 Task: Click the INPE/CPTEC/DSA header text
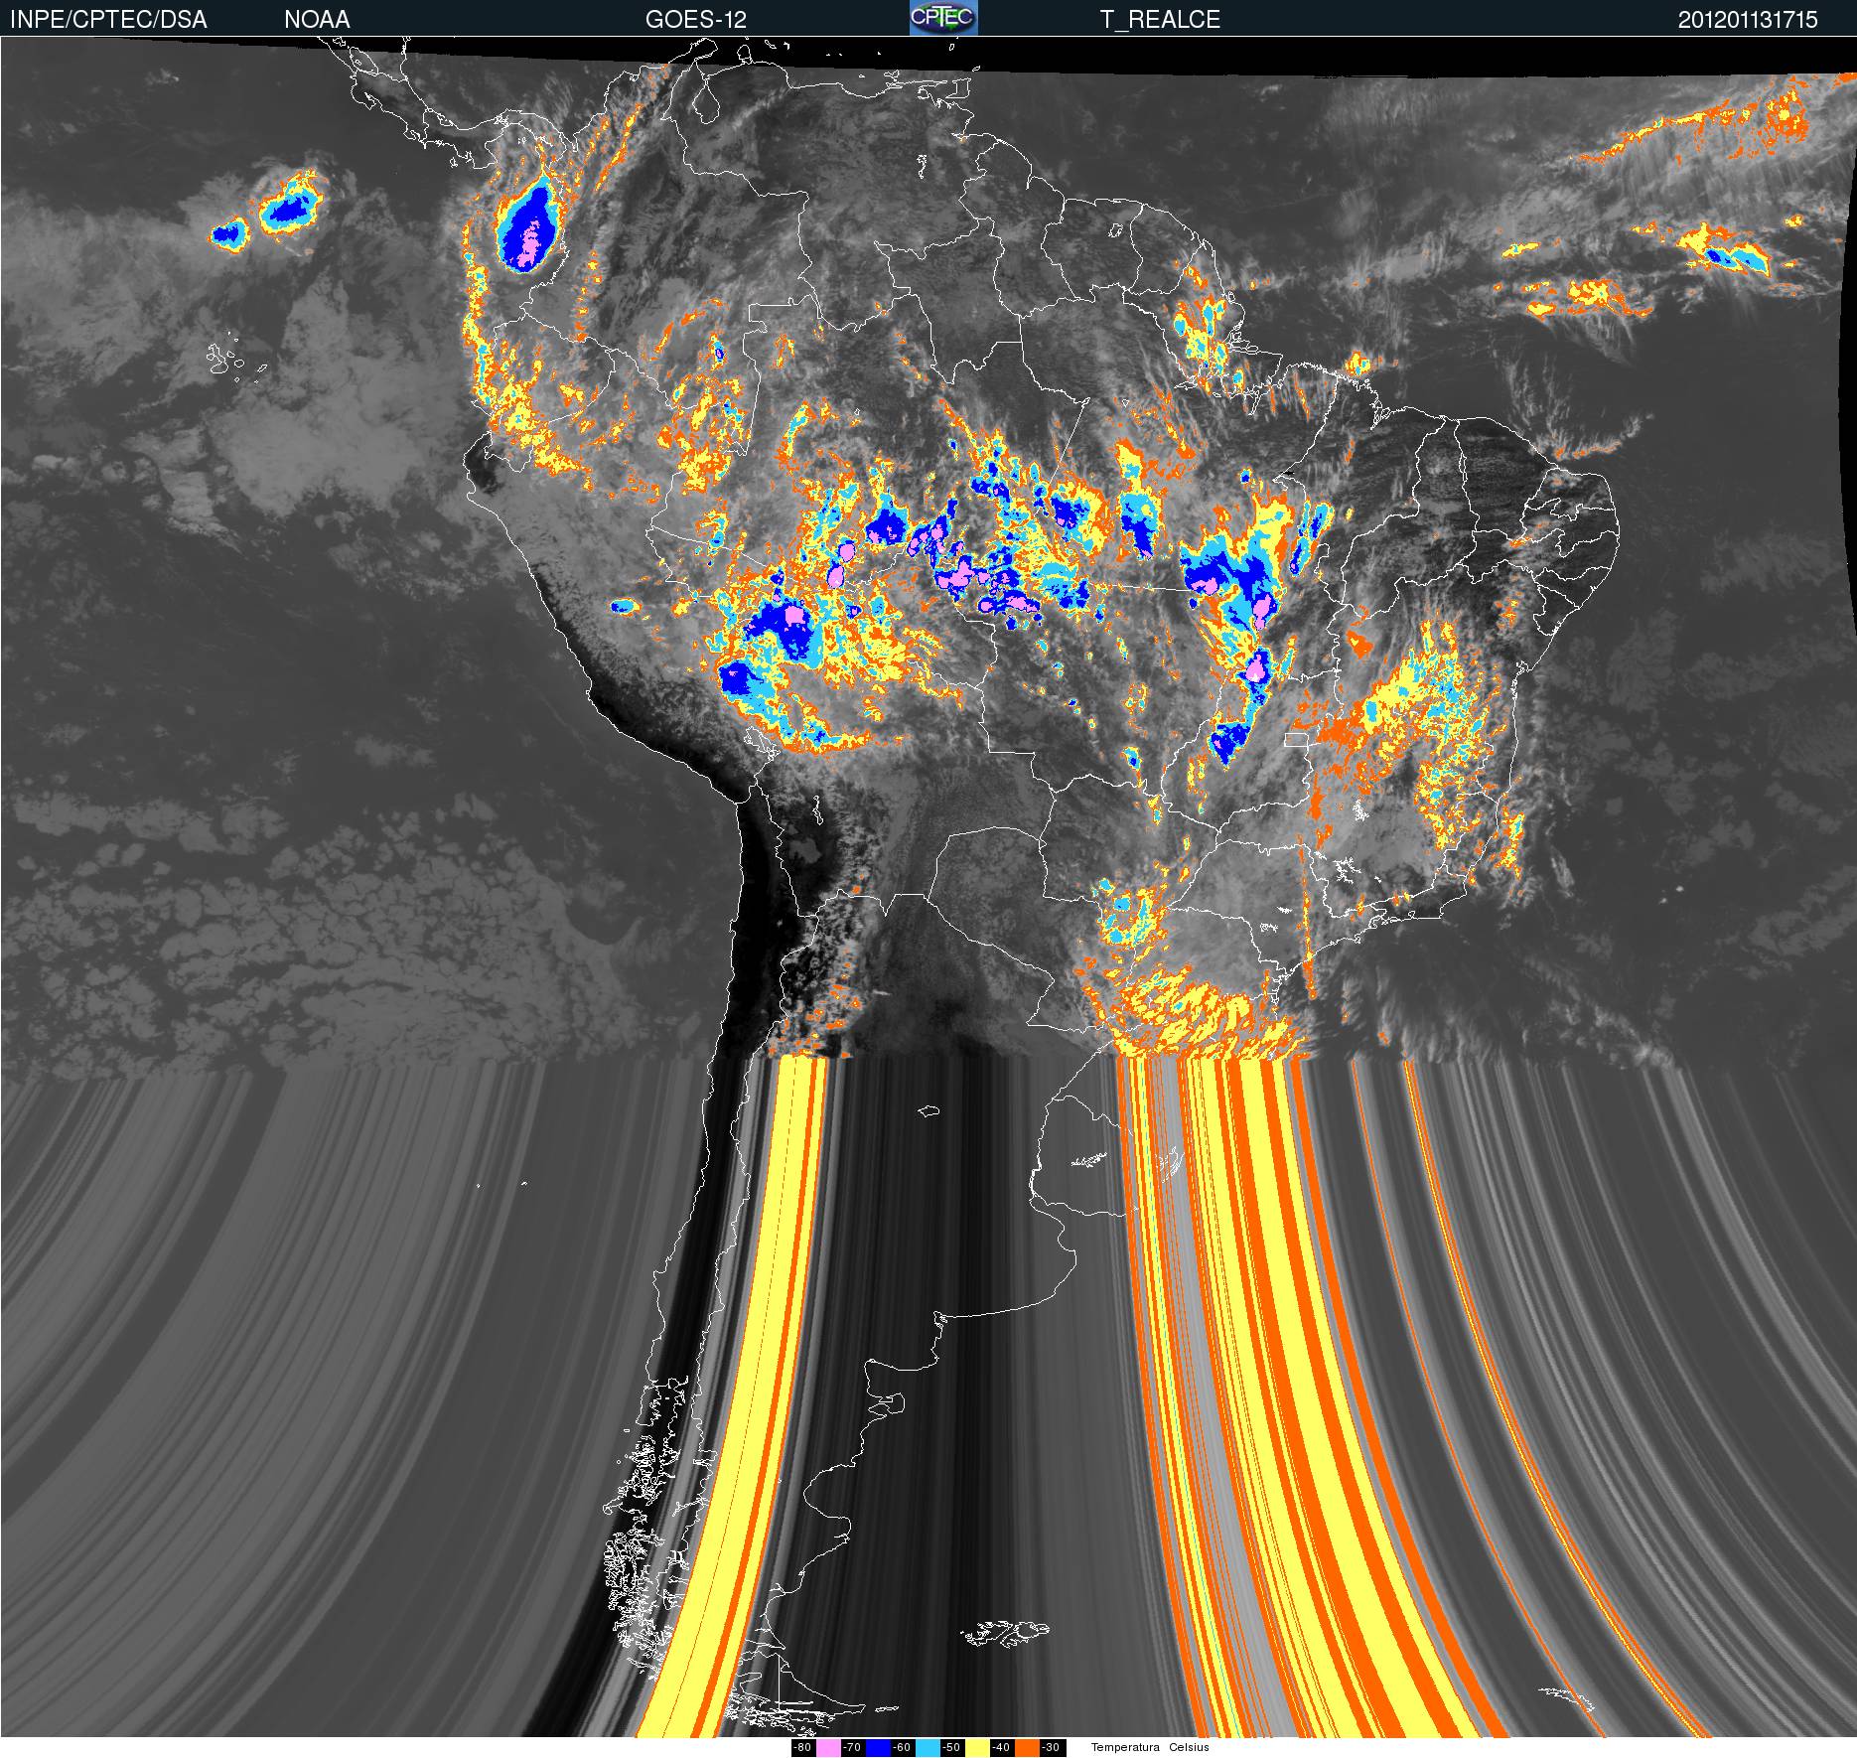pos(108,20)
